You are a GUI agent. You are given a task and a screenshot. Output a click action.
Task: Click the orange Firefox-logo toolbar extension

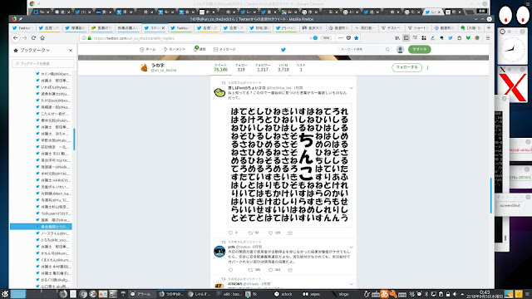pos(477,38)
